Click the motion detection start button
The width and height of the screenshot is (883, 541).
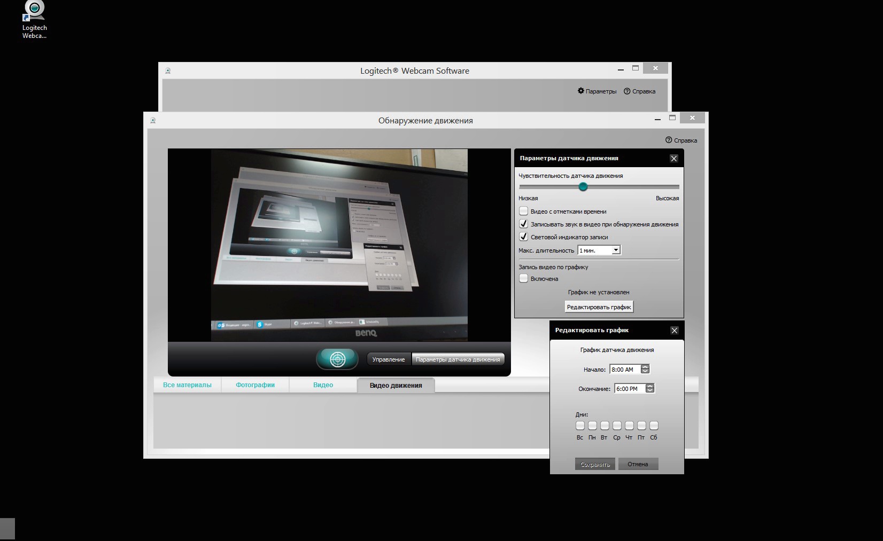[x=337, y=359]
